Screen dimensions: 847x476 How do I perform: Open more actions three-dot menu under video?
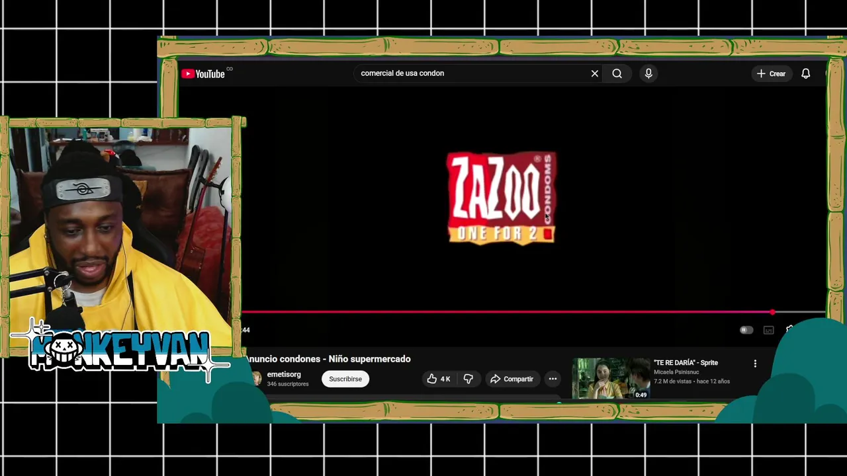(553, 379)
